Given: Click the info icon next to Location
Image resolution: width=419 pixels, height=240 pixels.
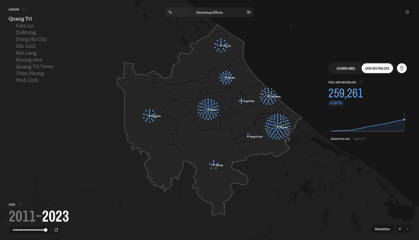Looking at the screenshot, I should tap(24, 9).
